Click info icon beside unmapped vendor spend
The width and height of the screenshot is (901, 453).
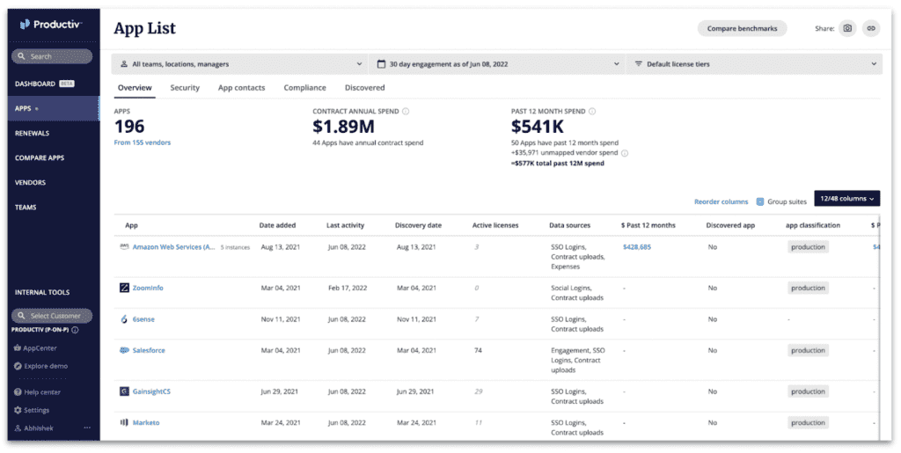[625, 153]
